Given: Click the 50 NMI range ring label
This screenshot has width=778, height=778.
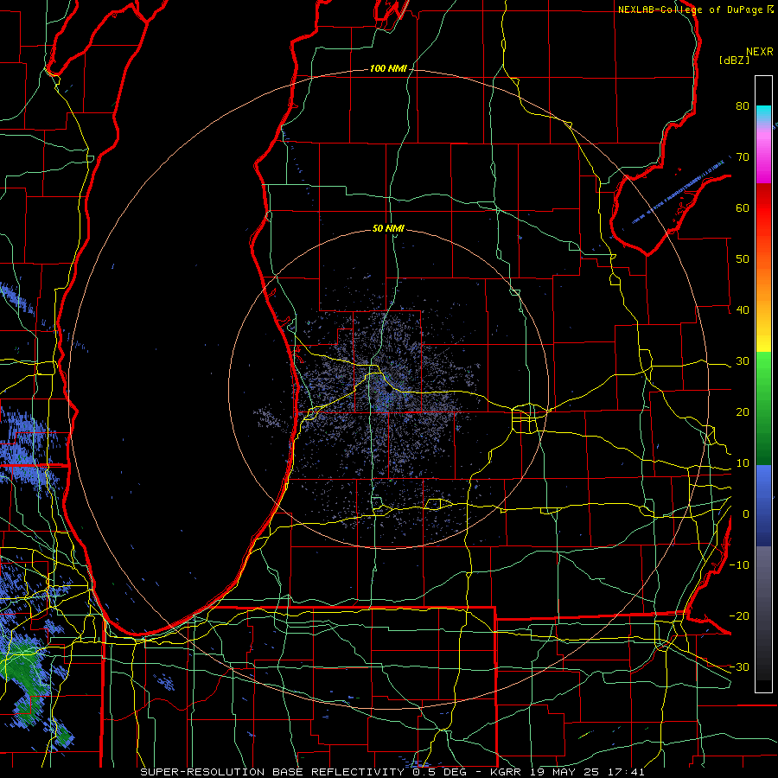Looking at the screenshot, I should point(388,229).
